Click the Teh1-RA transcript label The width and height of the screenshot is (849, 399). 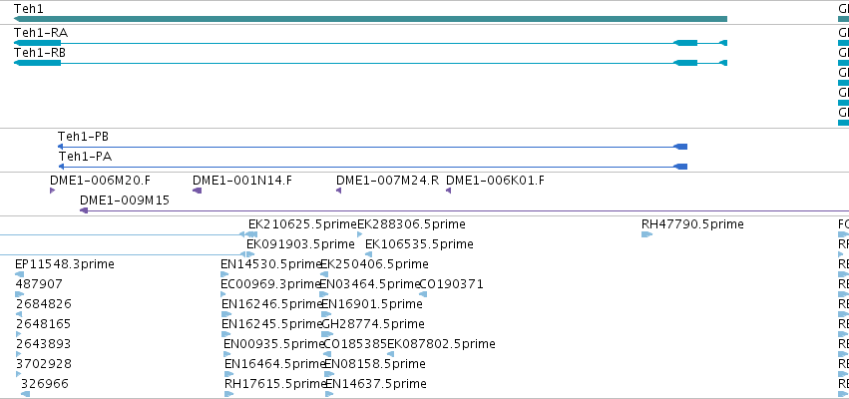tap(41, 33)
